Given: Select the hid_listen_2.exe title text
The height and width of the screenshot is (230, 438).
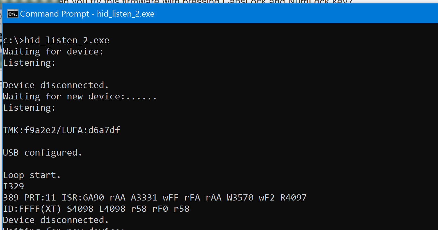Looking at the screenshot, I should tap(126, 13).
